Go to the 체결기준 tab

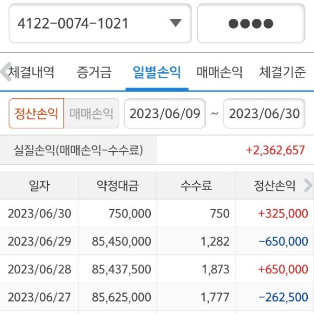point(282,72)
